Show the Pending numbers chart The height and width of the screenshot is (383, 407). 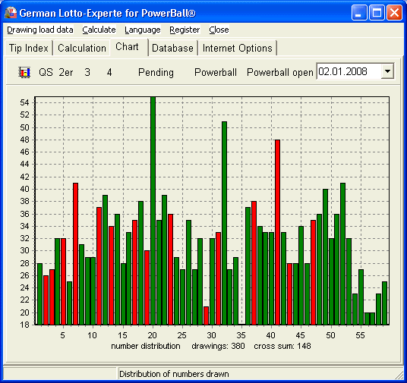pyautogui.click(x=156, y=72)
